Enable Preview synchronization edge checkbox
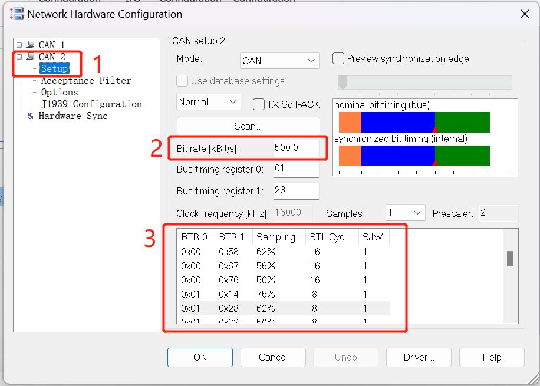This screenshot has height=386, width=540. pos(338,58)
